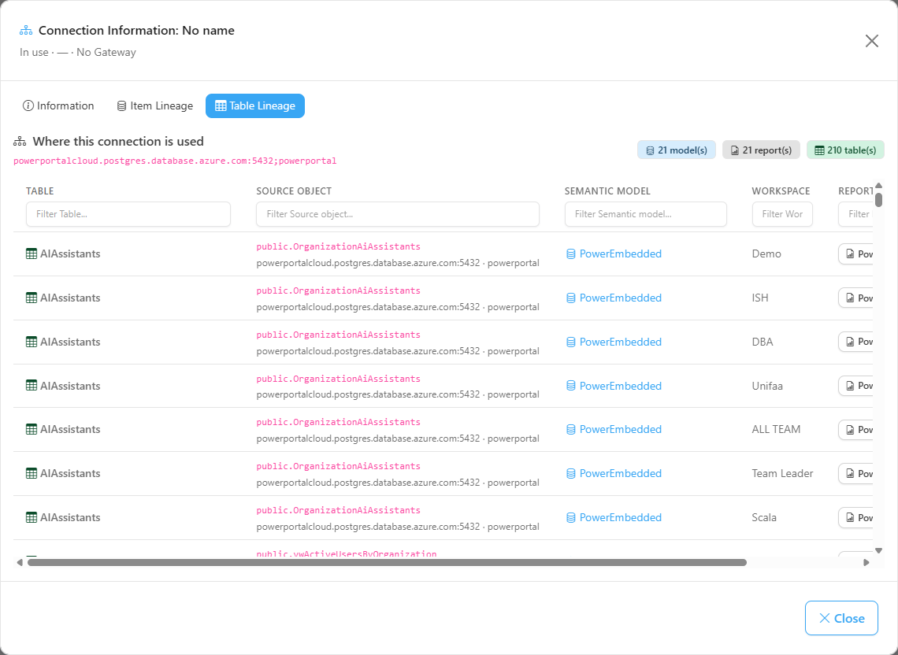Switch to the Information tab
This screenshot has height=655, width=898.
[x=58, y=106]
